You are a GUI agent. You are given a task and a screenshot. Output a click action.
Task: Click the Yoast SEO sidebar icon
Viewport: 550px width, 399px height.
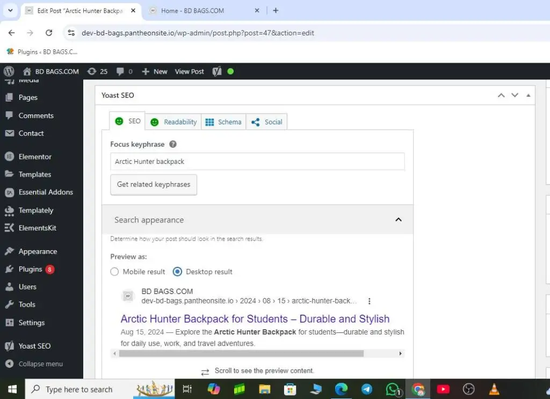(10, 346)
